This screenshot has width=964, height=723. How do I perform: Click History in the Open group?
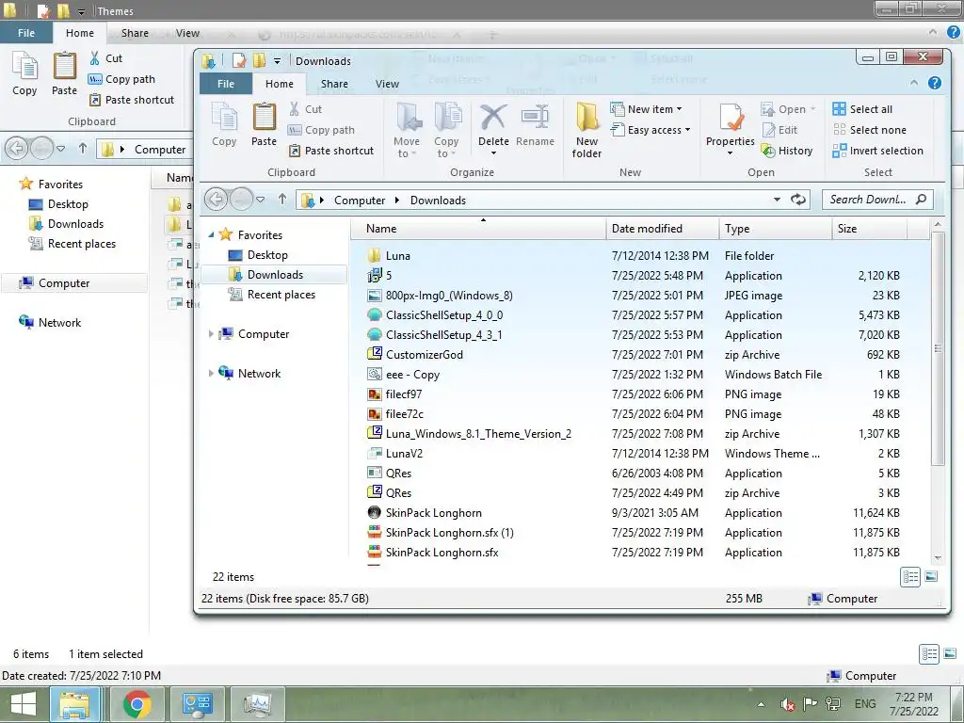click(787, 151)
